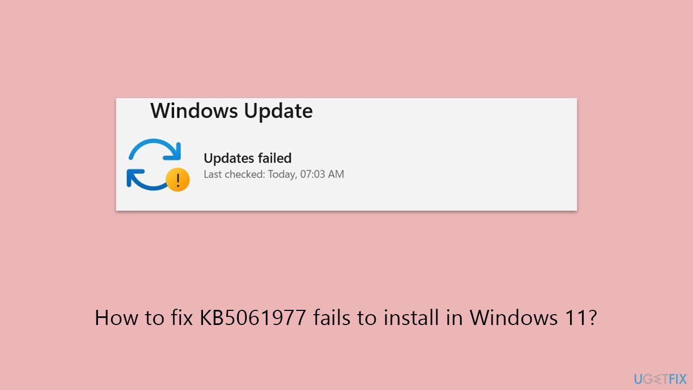This screenshot has height=390, width=693.
Task: Click the Windows Update heading
Action: tap(231, 111)
